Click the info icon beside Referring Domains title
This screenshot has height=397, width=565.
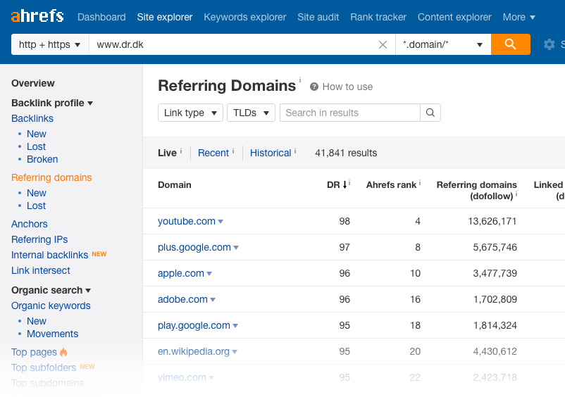(x=300, y=80)
